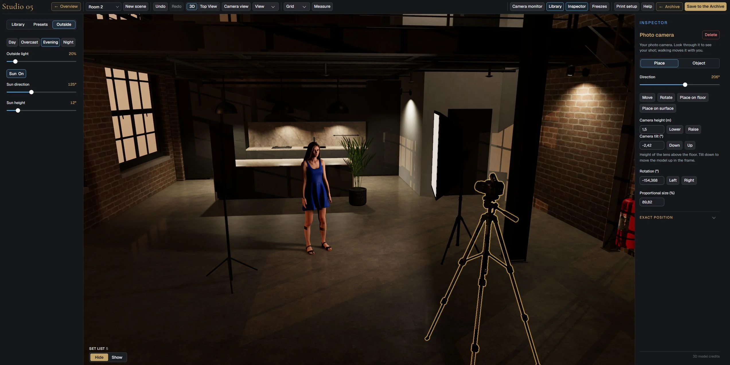Select Overcast lighting preset
730x365 pixels.
[29, 42]
